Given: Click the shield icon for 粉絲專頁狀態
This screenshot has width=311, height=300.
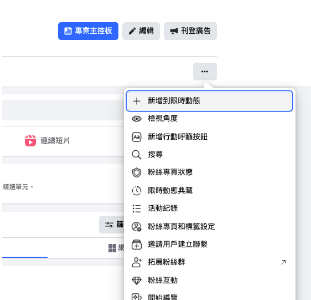Looking at the screenshot, I should pyautogui.click(x=137, y=172).
